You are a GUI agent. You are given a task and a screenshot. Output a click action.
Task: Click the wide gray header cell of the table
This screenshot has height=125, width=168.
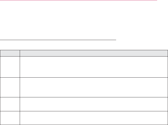click(x=94, y=53)
